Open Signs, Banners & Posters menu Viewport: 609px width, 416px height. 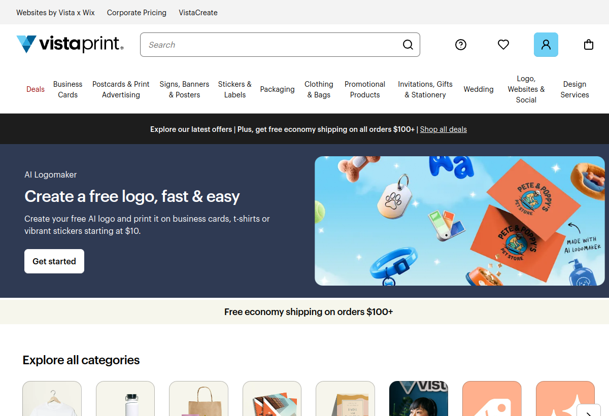click(184, 89)
